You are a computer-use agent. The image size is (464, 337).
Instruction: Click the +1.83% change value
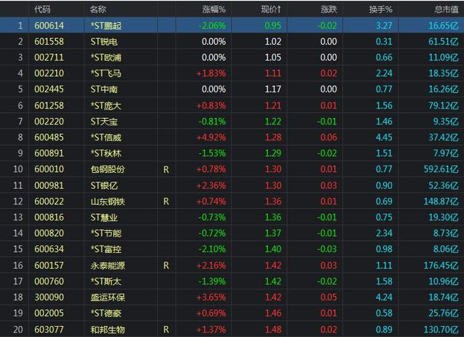pyautogui.click(x=211, y=73)
